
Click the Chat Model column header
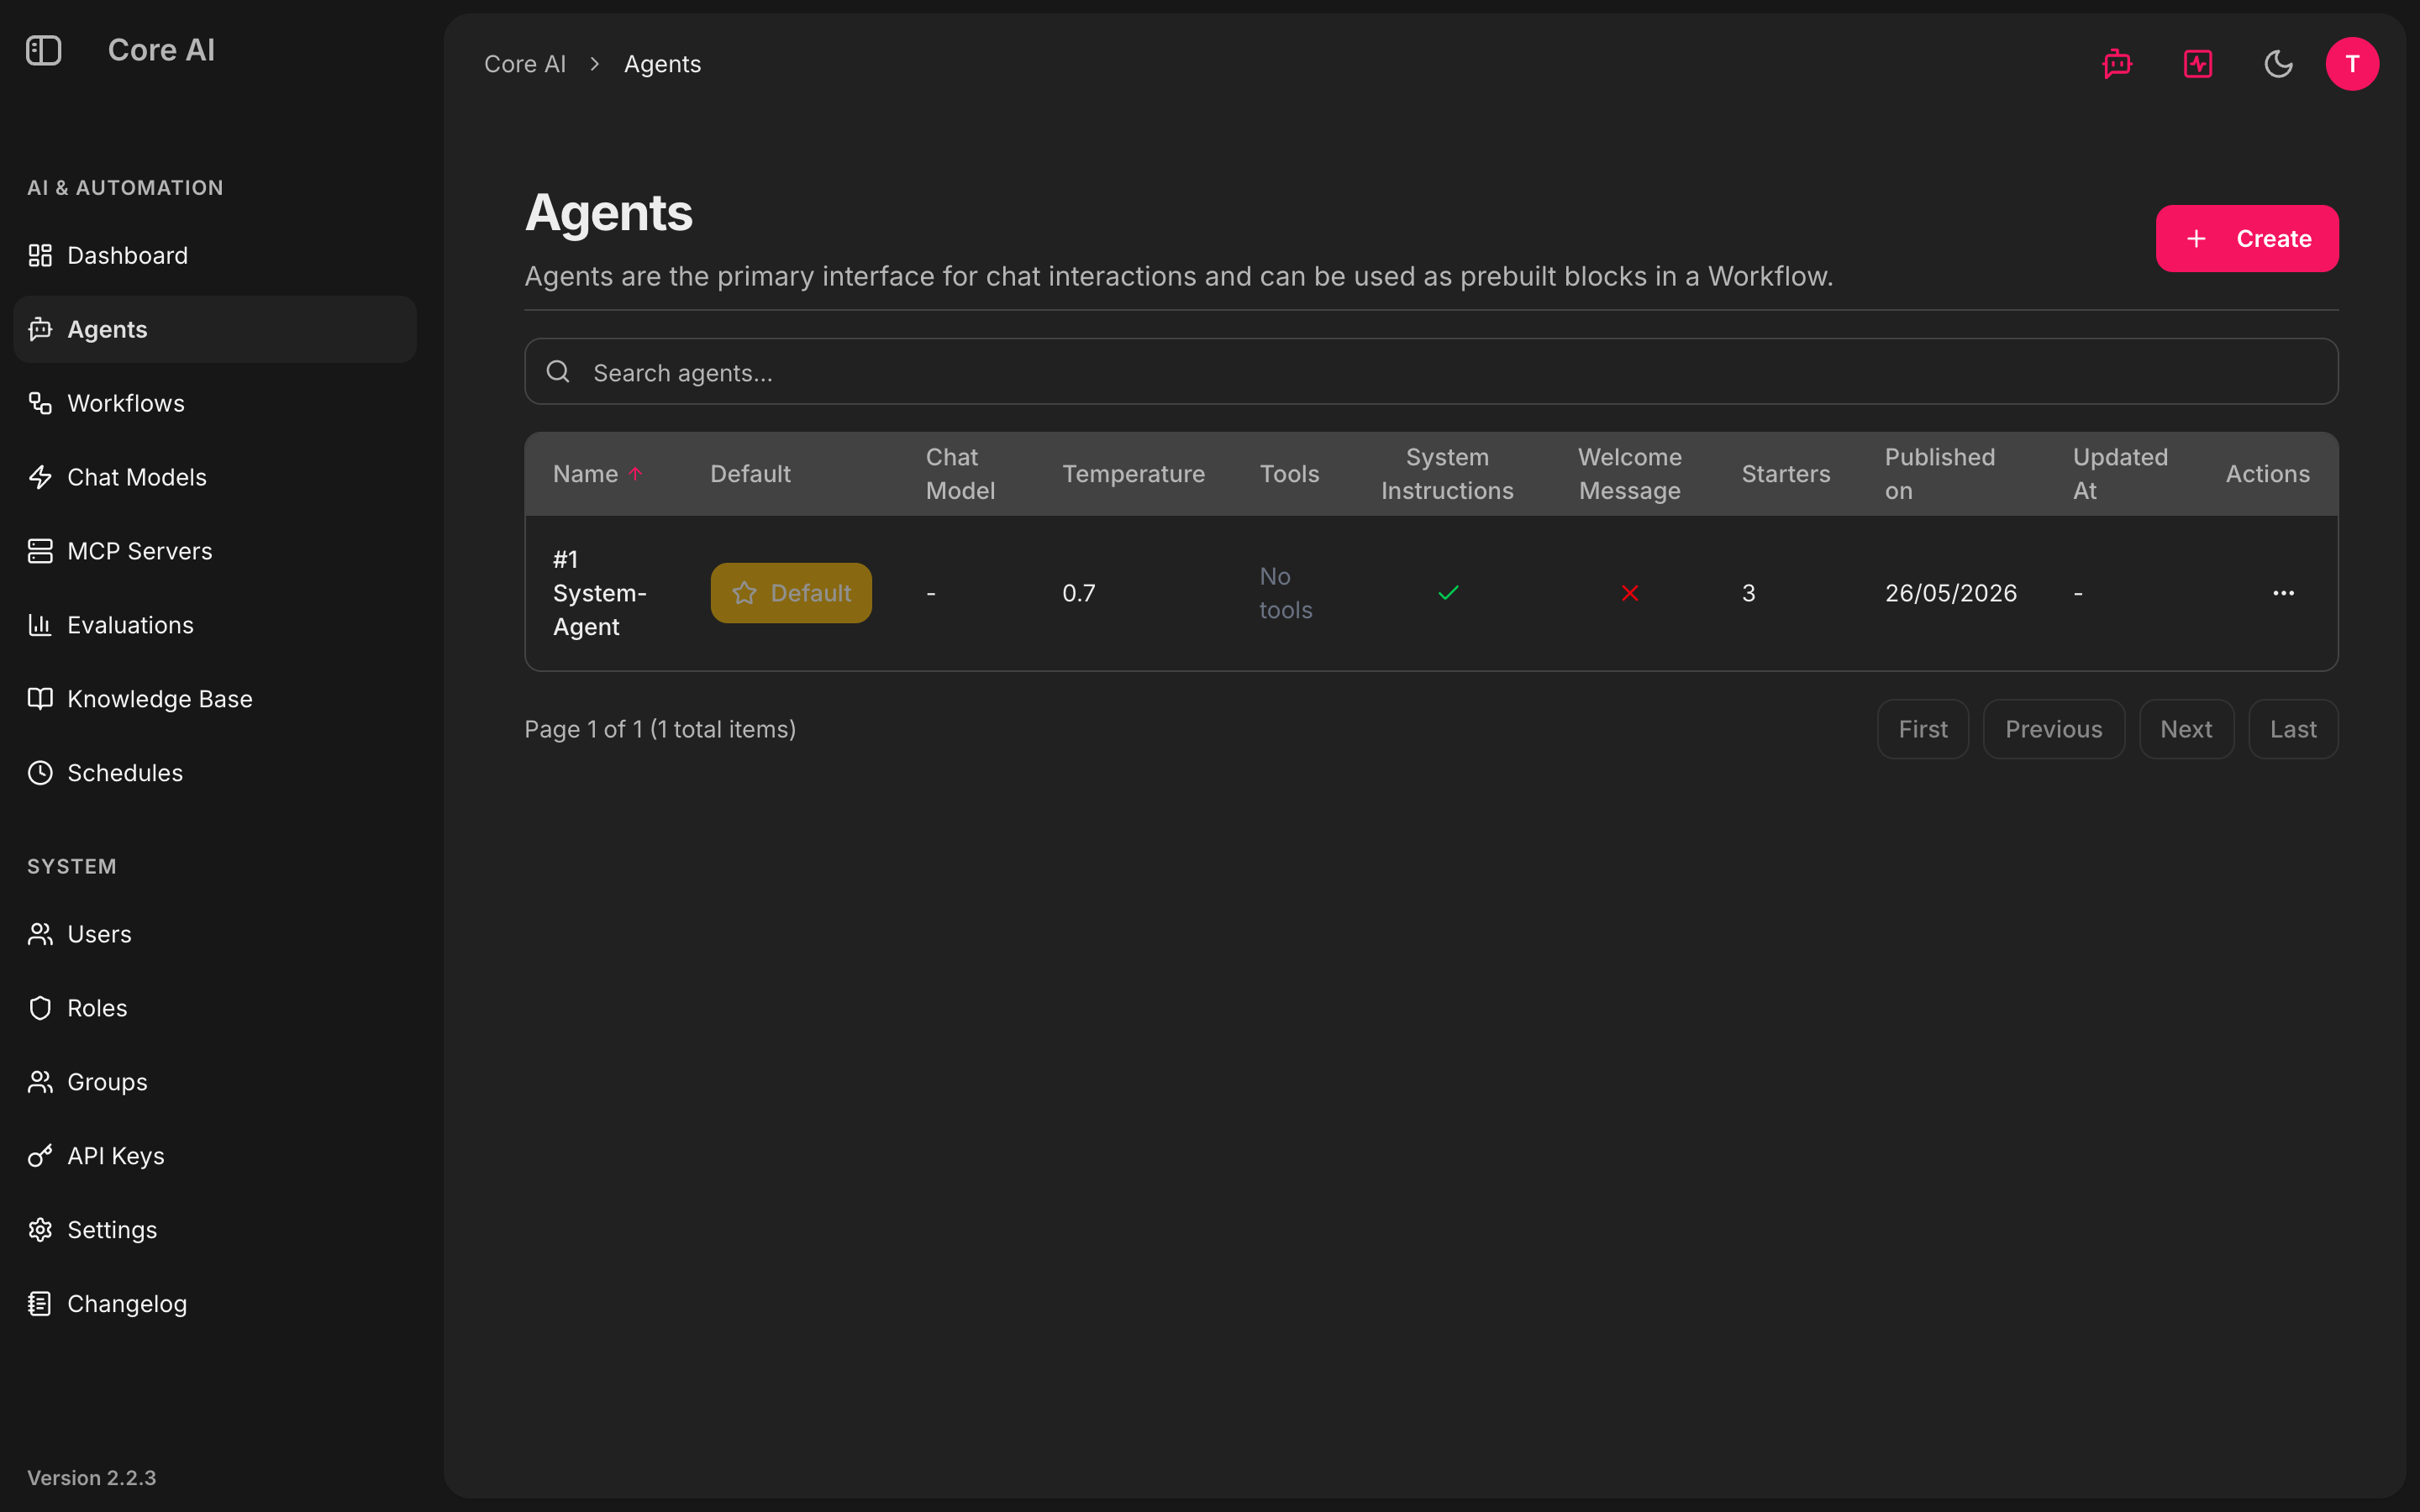[x=960, y=474]
